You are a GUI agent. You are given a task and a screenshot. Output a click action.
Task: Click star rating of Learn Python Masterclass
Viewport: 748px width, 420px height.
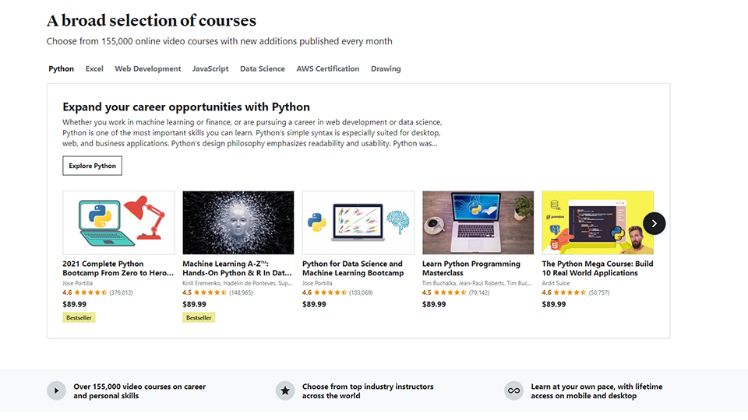[451, 292]
